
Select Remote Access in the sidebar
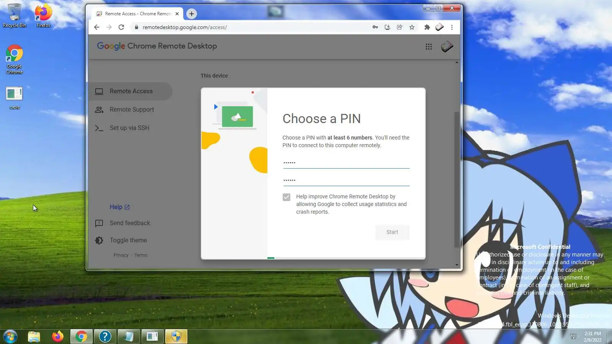tap(130, 91)
